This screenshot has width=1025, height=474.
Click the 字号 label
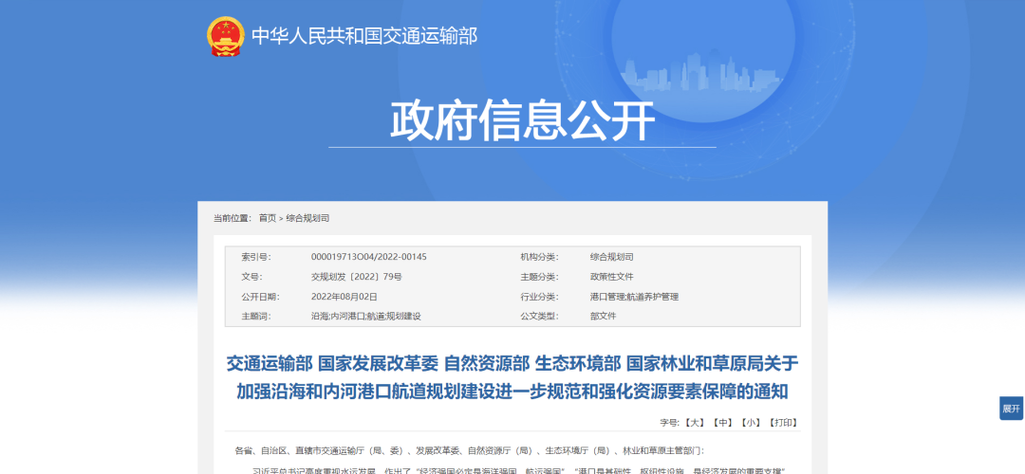[671, 423]
